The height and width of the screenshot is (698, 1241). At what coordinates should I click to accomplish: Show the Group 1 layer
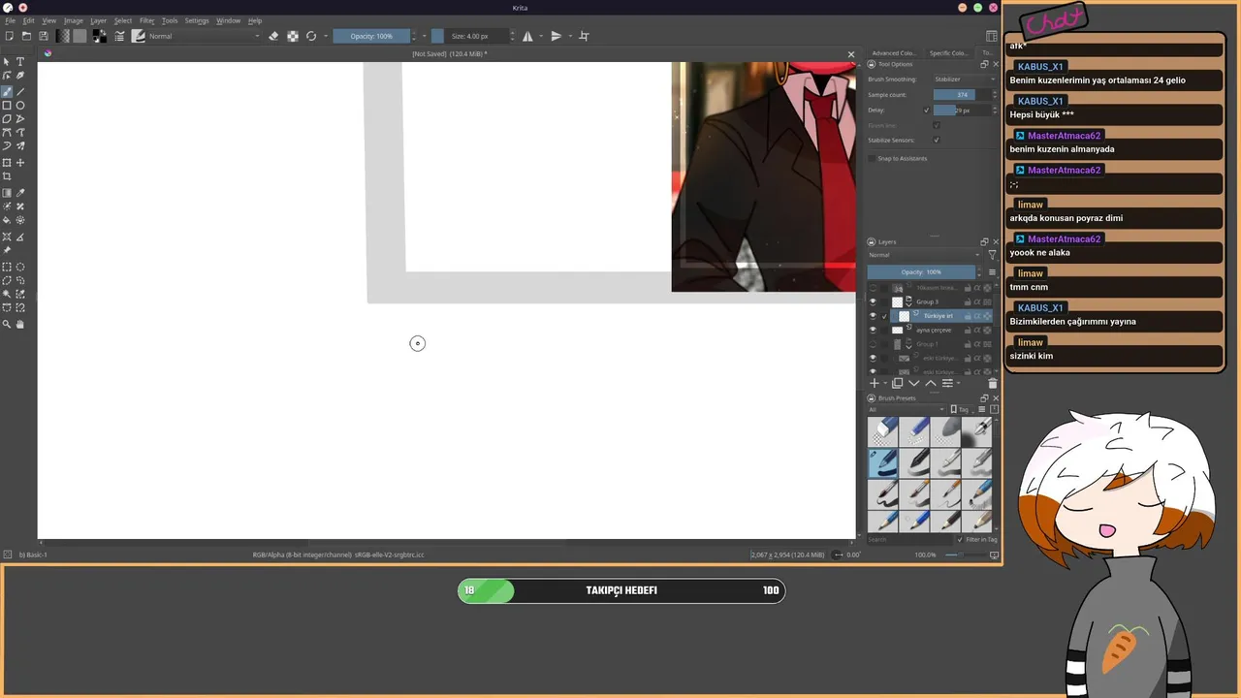[x=873, y=344]
